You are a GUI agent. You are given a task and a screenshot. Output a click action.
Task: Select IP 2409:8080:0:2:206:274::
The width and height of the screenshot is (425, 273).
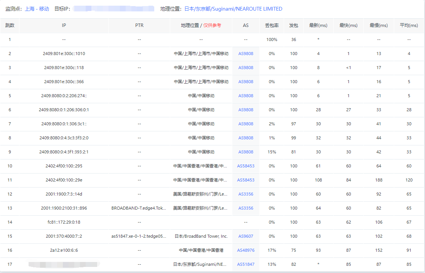click(x=64, y=96)
